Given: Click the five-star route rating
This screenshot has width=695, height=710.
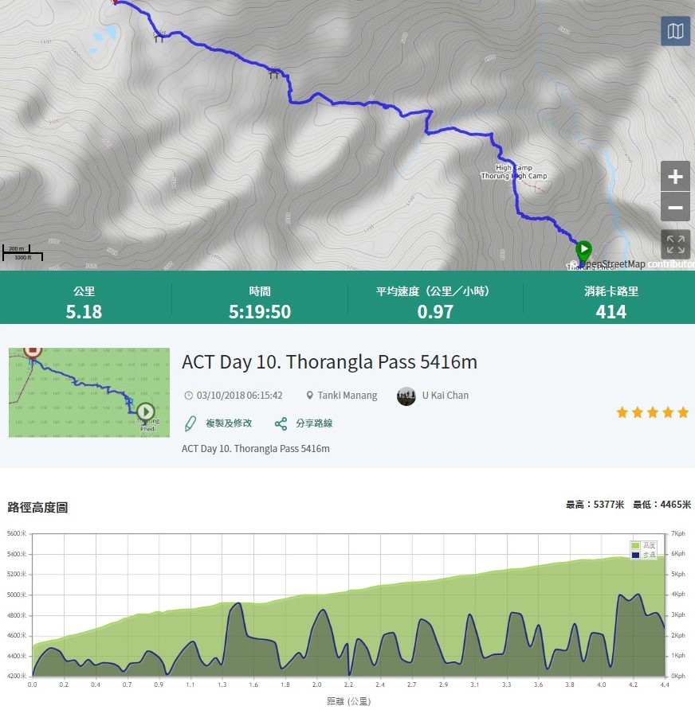Looking at the screenshot, I should tap(652, 412).
